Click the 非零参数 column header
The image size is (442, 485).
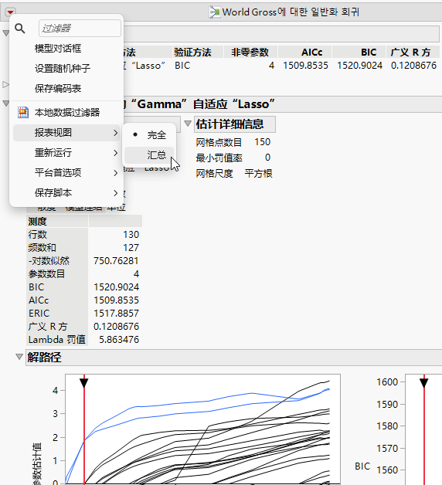(x=250, y=53)
